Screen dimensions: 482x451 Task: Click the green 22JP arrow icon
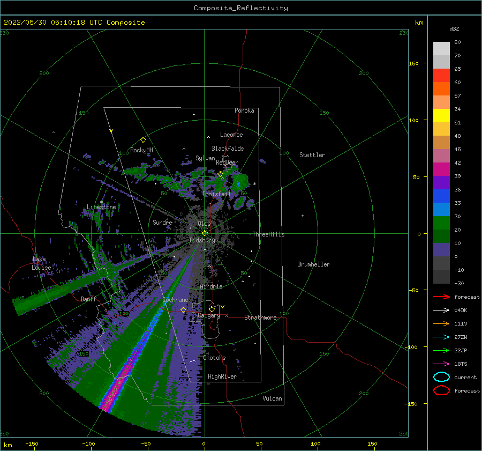(x=441, y=350)
